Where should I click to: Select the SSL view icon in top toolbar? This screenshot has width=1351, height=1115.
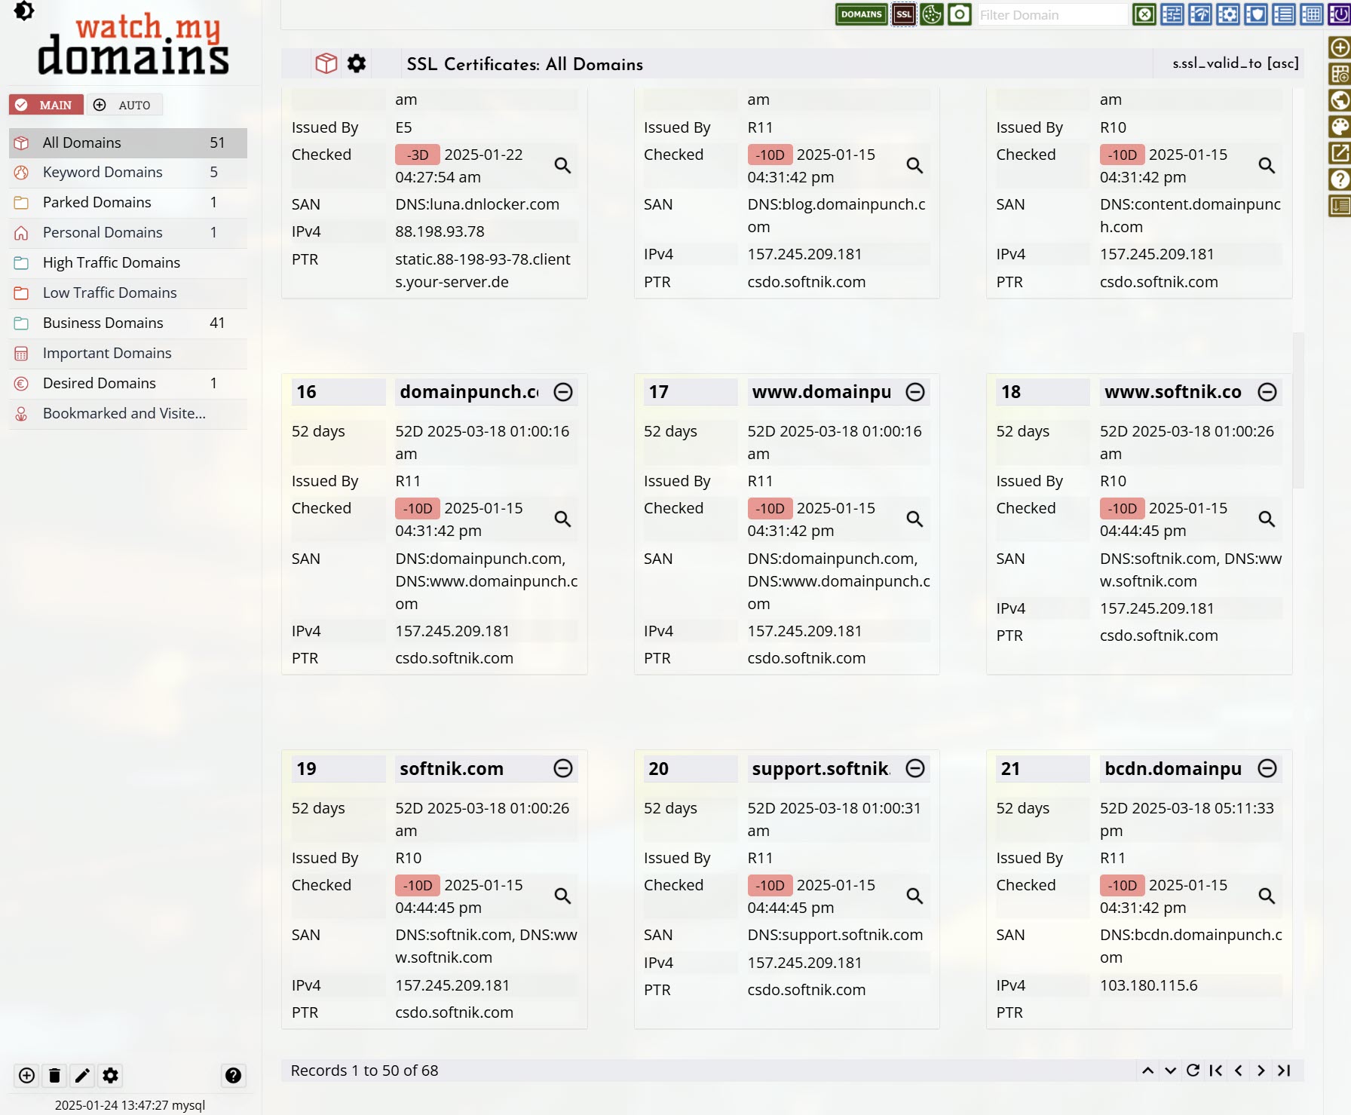[x=904, y=14]
